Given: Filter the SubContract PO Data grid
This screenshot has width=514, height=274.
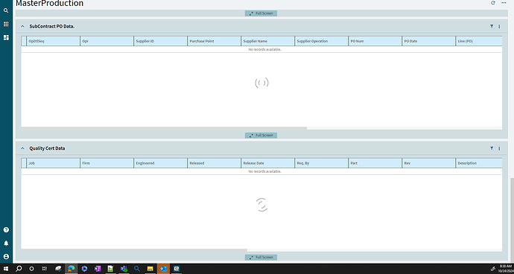Looking at the screenshot, I should pos(492,26).
